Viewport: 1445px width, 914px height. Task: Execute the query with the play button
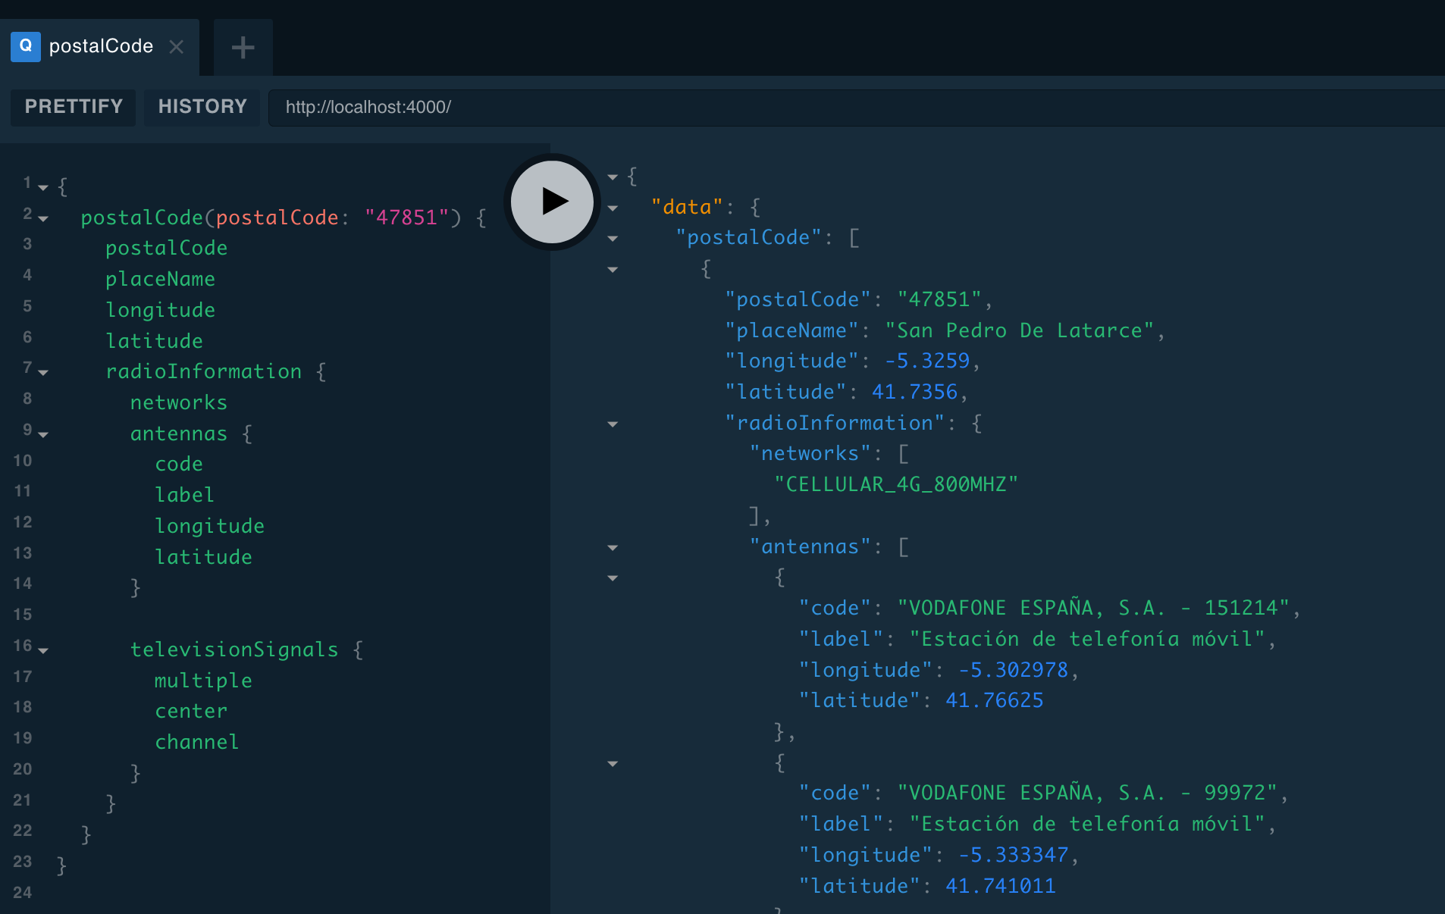[551, 202]
